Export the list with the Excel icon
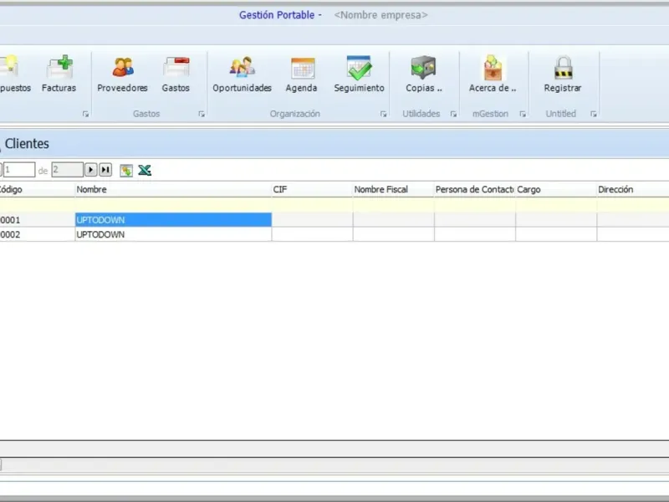Viewport: 669px width, 502px height. (x=145, y=171)
